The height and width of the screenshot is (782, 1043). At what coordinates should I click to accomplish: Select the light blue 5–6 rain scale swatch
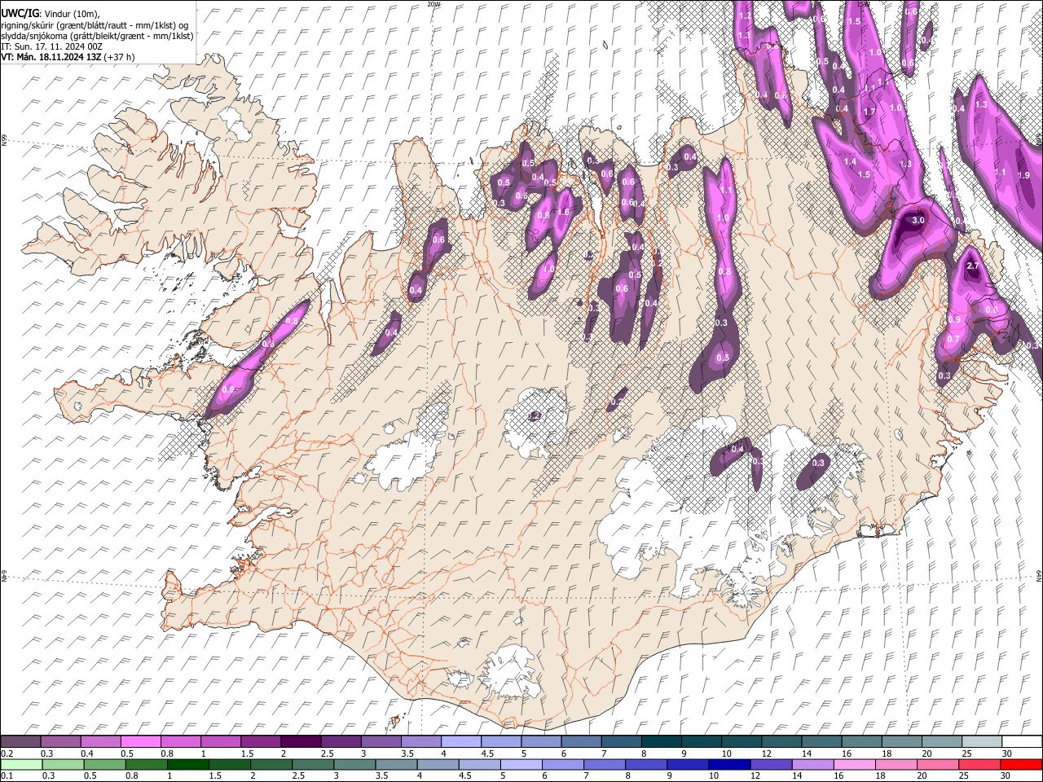pos(521,764)
